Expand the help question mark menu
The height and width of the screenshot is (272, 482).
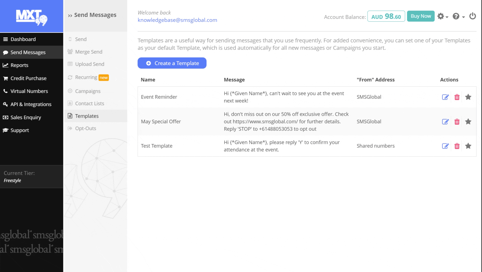pyautogui.click(x=458, y=16)
